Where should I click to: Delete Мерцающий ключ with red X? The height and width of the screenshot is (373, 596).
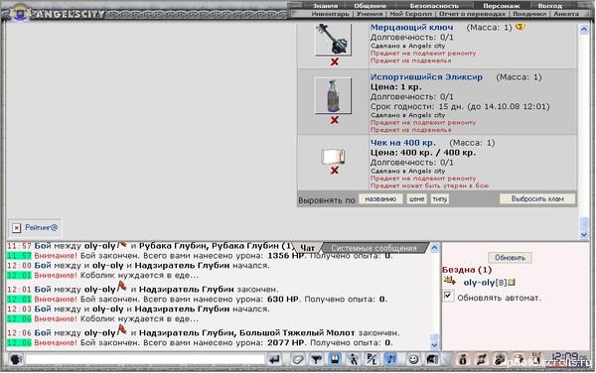coord(335,62)
